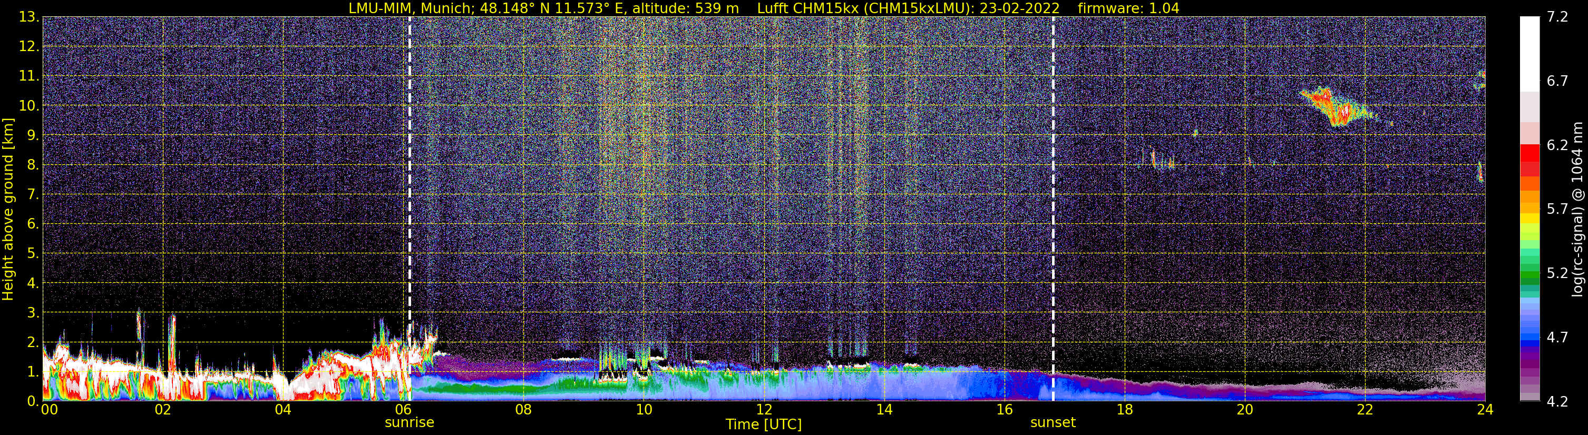
Task: Click the height axis tick '10.'
Action: pos(28,106)
